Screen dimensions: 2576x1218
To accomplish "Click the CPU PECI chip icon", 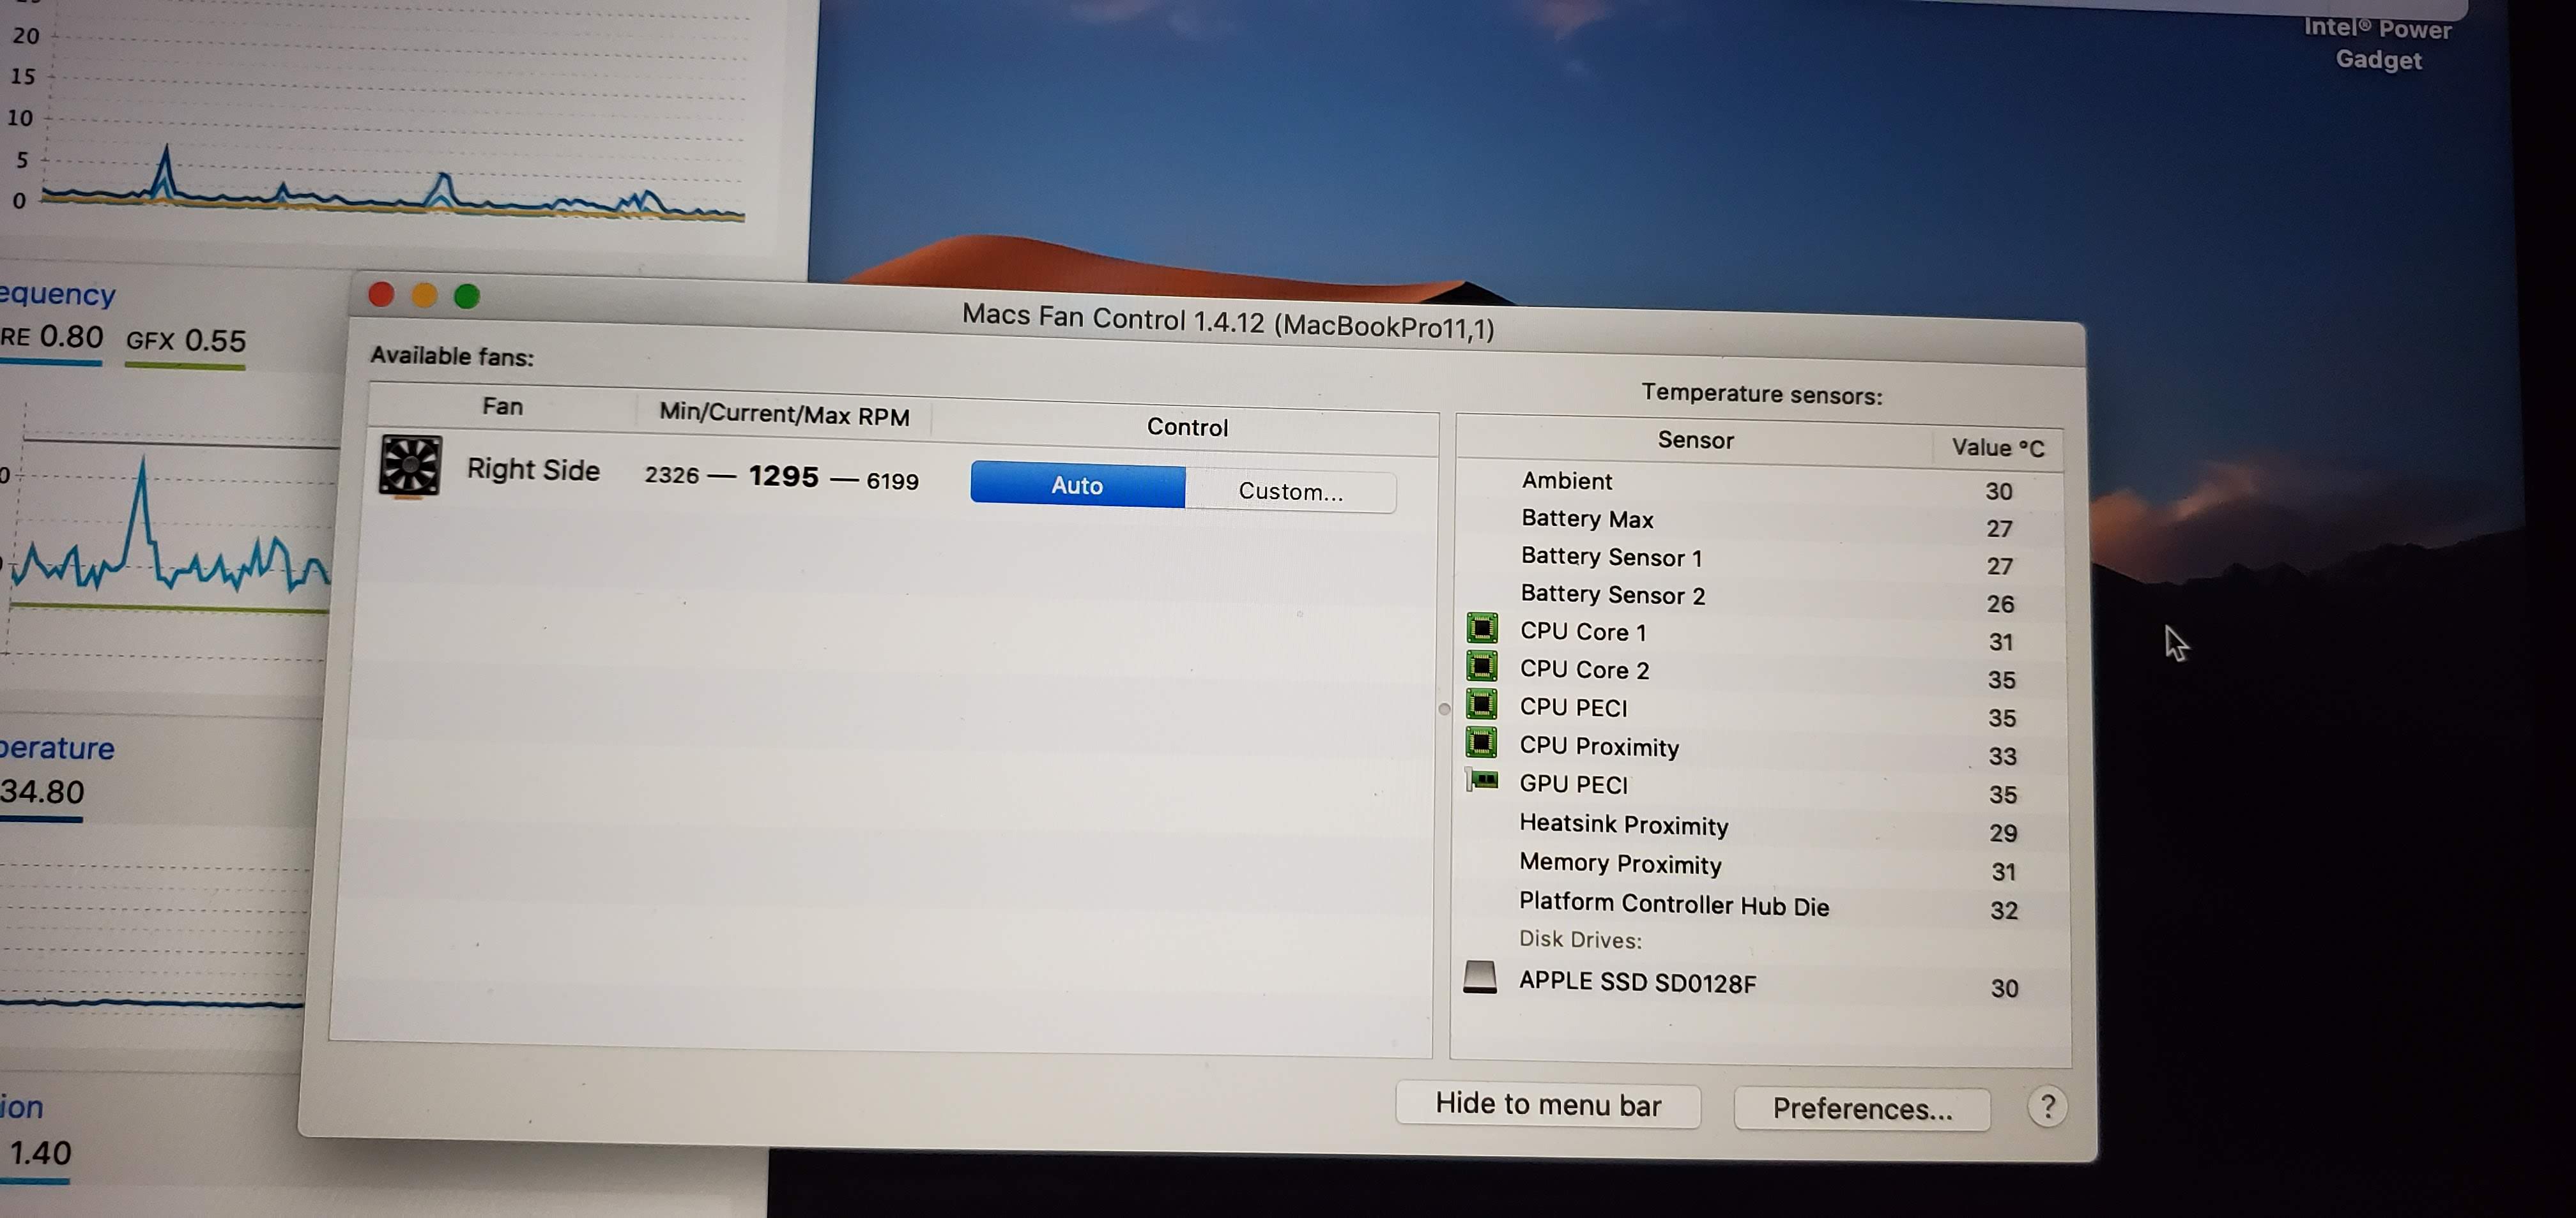I will [x=1482, y=704].
